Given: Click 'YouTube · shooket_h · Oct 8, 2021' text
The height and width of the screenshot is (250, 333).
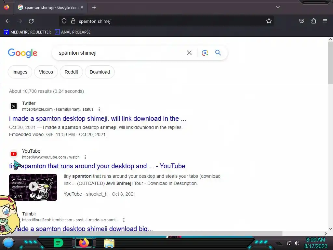Looking at the screenshot, I should tap(100, 194).
